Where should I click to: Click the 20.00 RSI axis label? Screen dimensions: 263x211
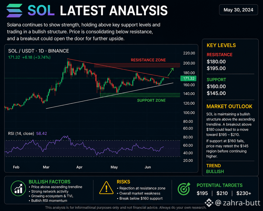click(x=188, y=161)
